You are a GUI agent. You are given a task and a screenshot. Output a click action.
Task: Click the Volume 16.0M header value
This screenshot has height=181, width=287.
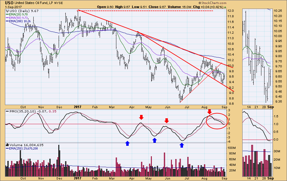coord(180,7)
